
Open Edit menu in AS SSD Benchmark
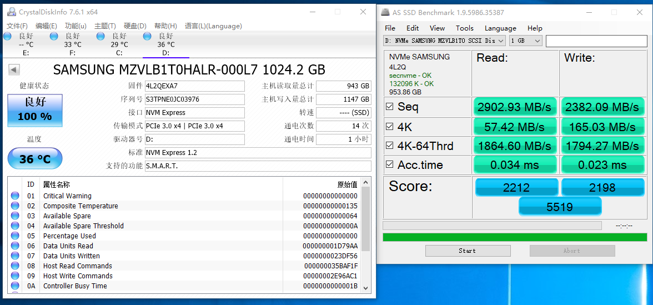(413, 28)
